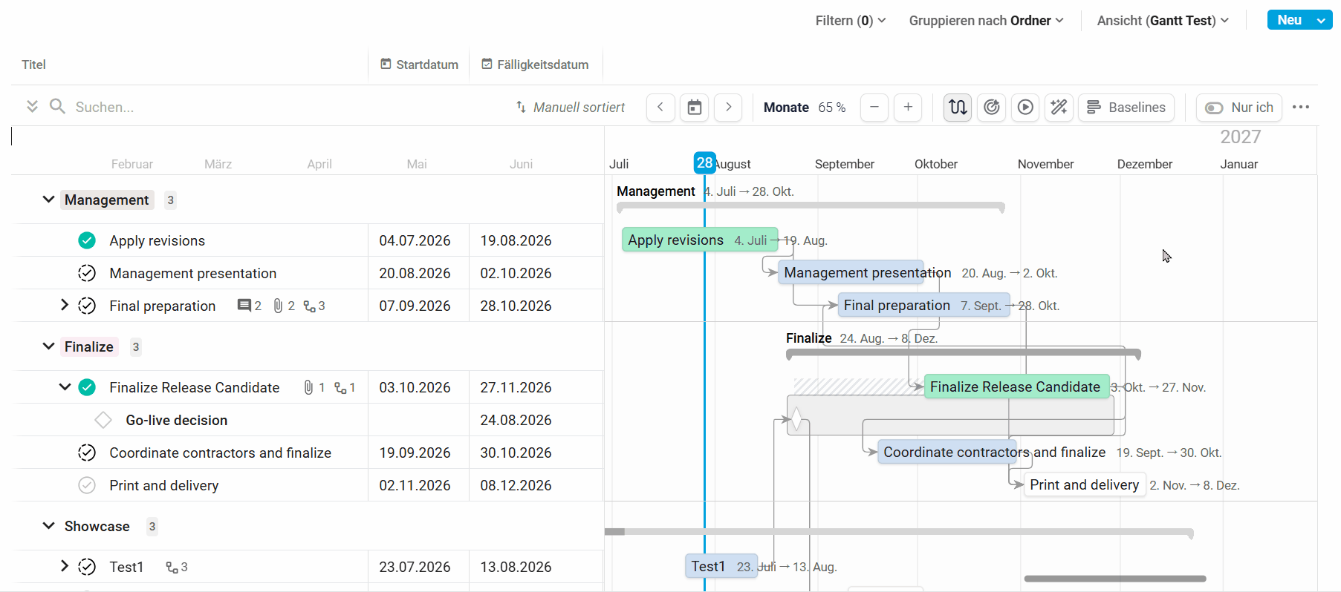Click the Finalize summary progress bar
The width and height of the screenshot is (1341, 592).
964,353
